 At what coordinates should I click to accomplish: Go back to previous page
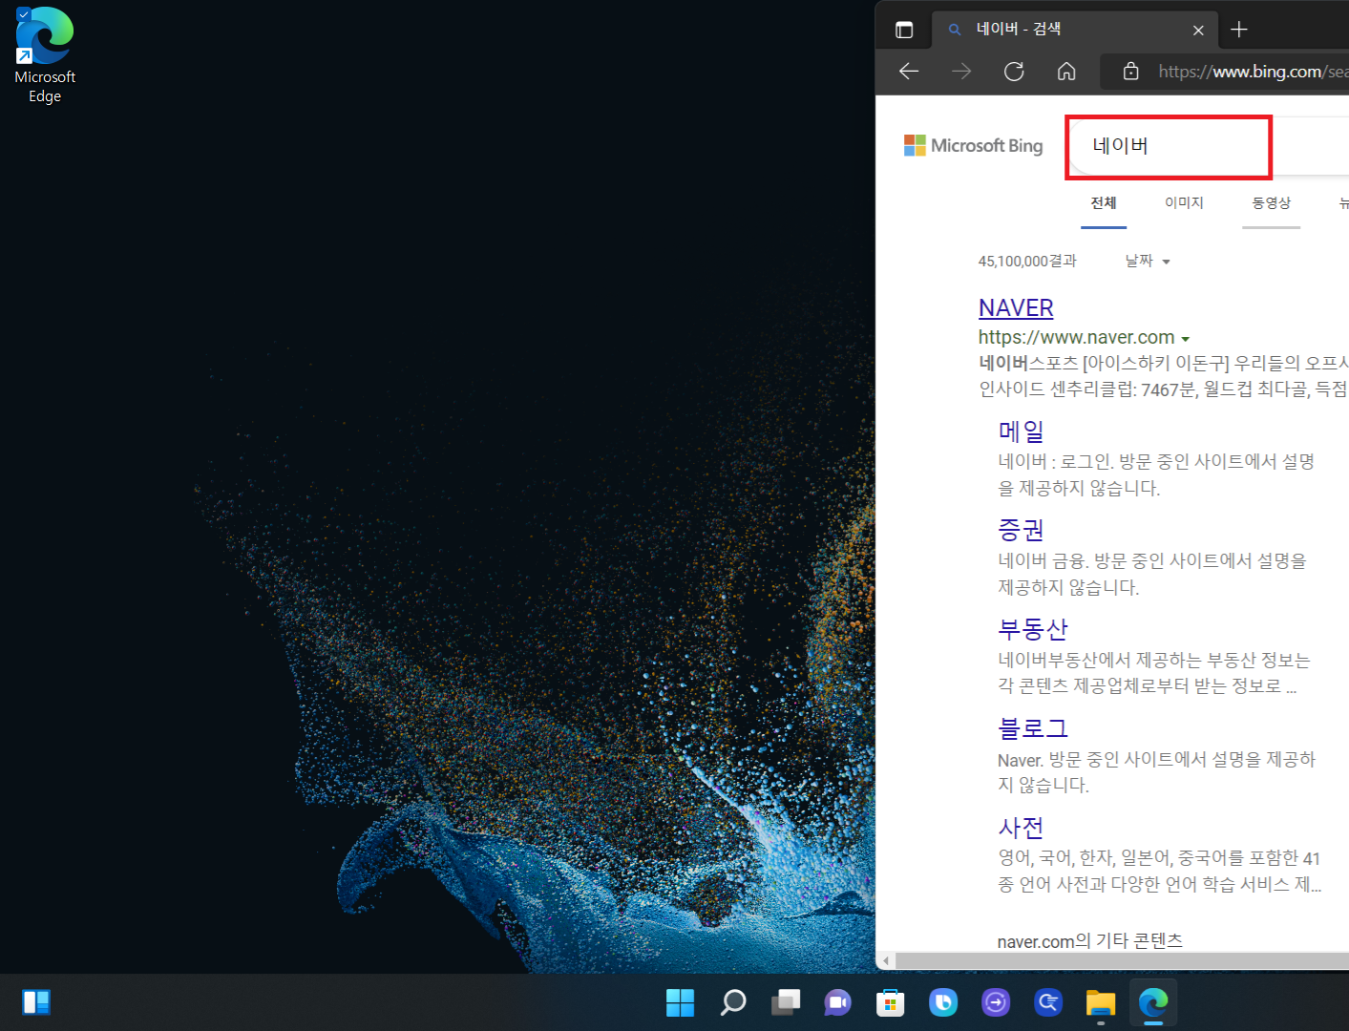tap(909, 72)
